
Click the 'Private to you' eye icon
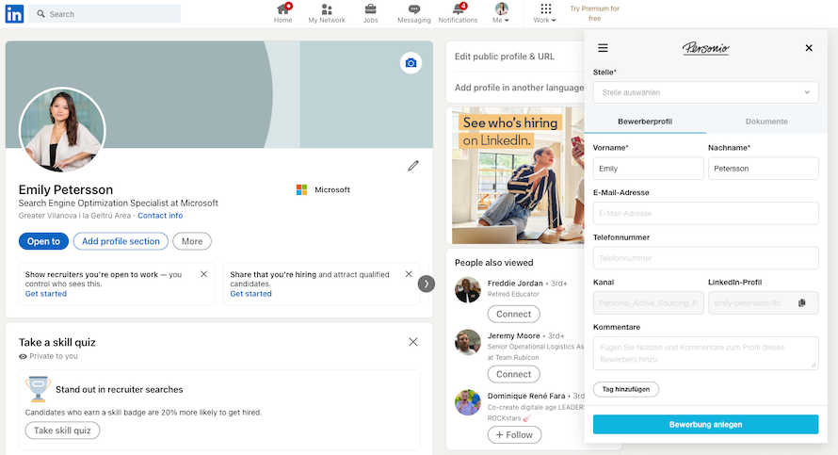click(23, 357)
